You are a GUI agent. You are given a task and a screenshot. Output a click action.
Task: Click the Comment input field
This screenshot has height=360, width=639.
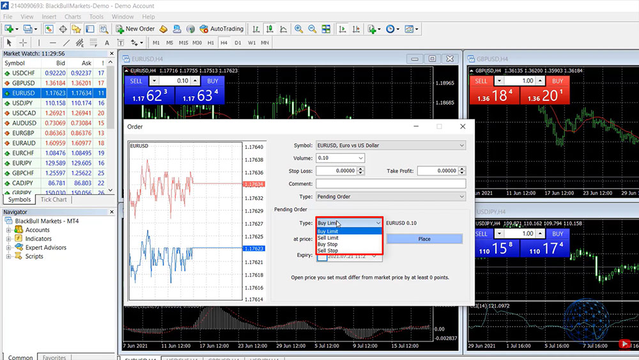[x=390, y=184]
